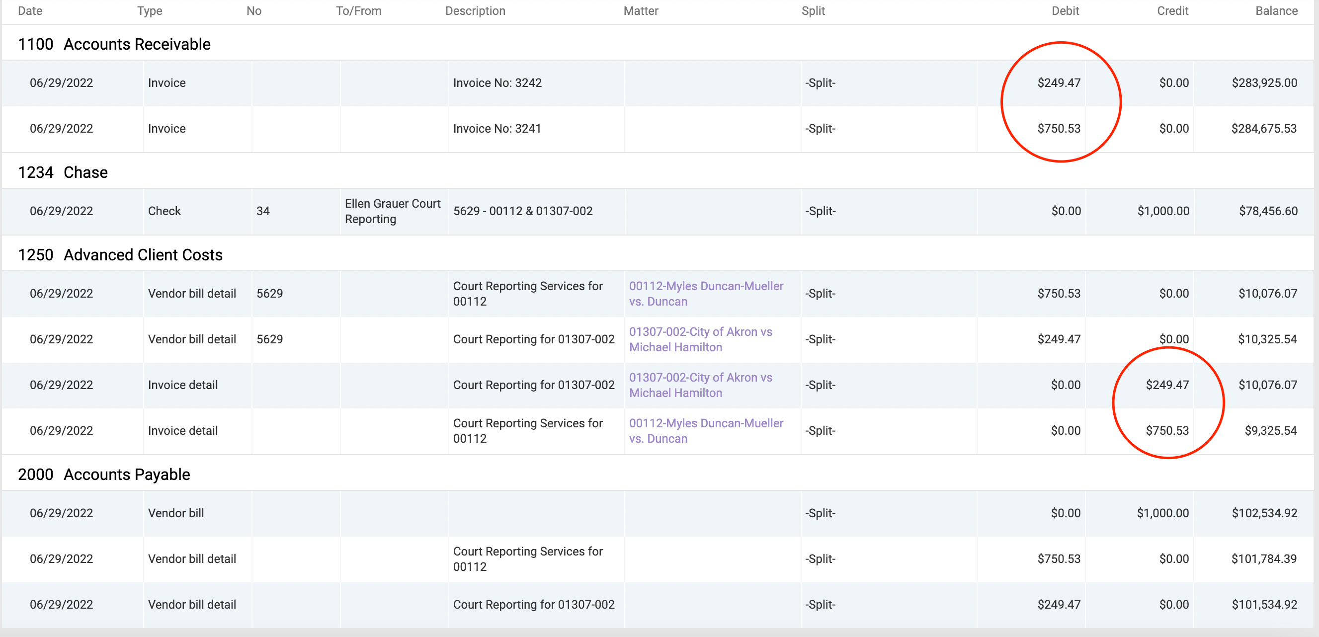Click the $1,000.00 credit on the Vendor bill row
Screen dimensions: 1319x637
pos(1163,513)
